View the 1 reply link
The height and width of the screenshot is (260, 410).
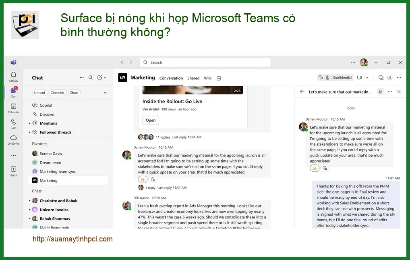click(150, 188)
